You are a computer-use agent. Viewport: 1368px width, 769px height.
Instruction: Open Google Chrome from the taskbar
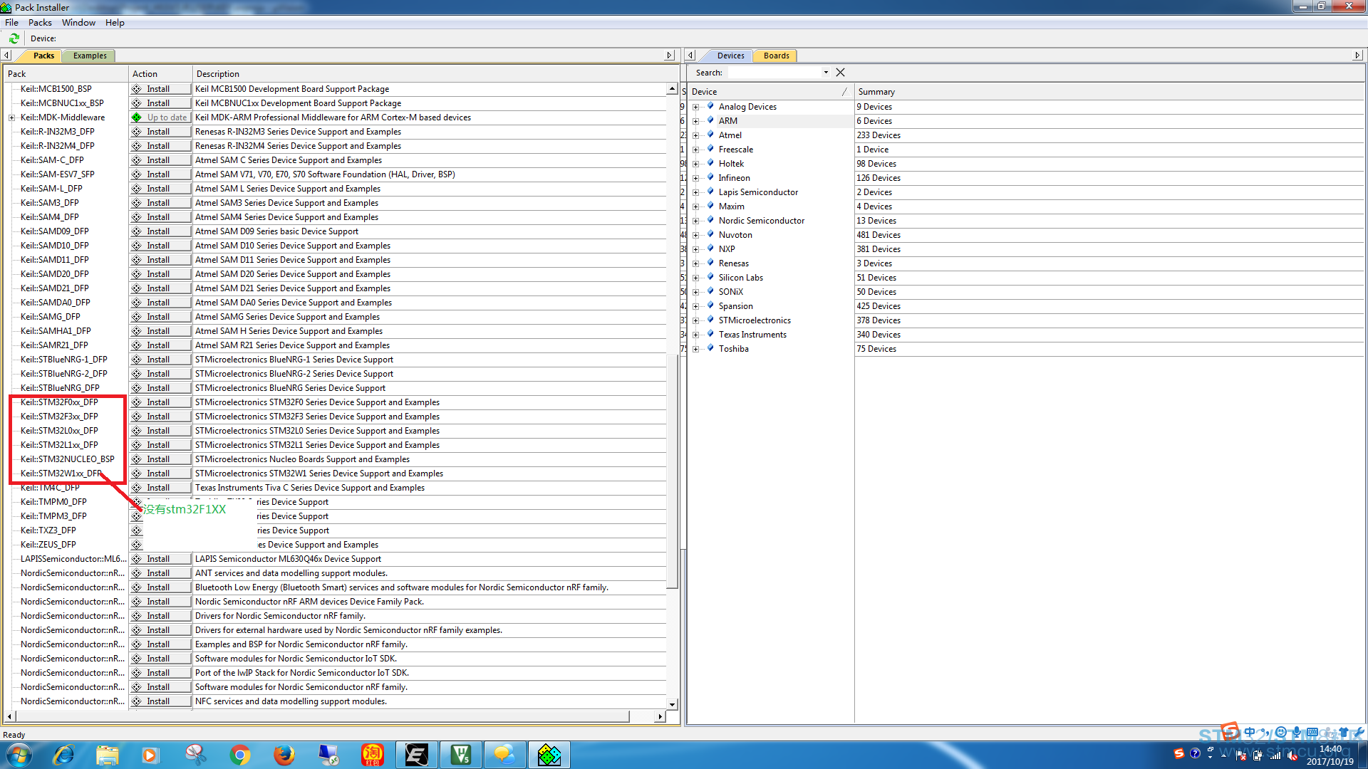click(240, 755)
